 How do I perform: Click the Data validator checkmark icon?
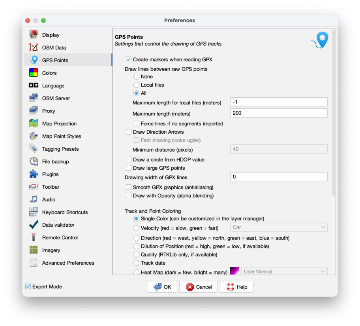(x=34, y=225)
